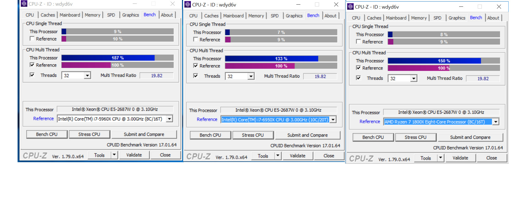Click the blue Reference link in middle window
This screenshot has height=222, width=524.
coord(207,119)
